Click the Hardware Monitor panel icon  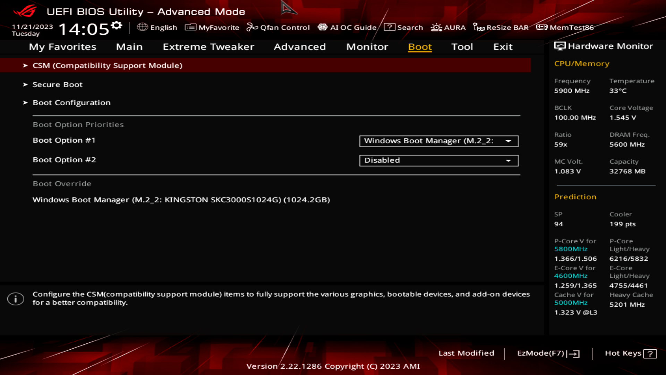click(x=559, y=45)
